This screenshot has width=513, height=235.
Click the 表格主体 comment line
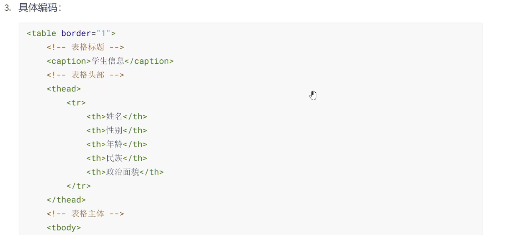pos(85,214)
